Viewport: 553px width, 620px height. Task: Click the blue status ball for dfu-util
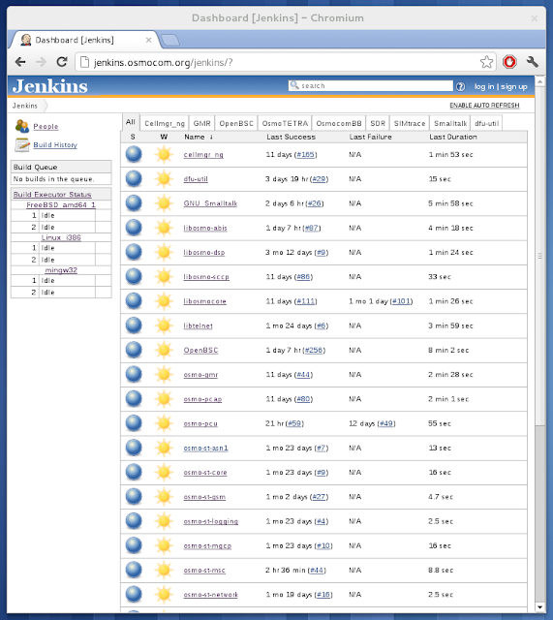click(x=134, y=178)
